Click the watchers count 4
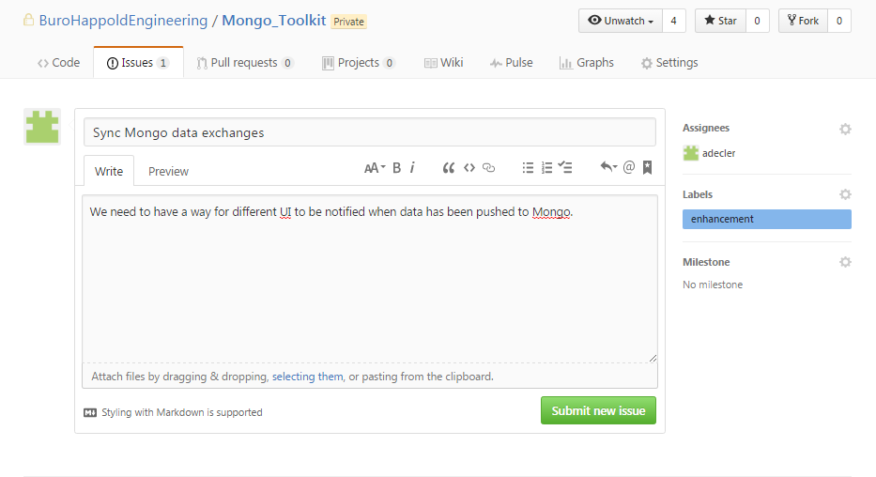This screenshot has width=876, height=477. 674,21
